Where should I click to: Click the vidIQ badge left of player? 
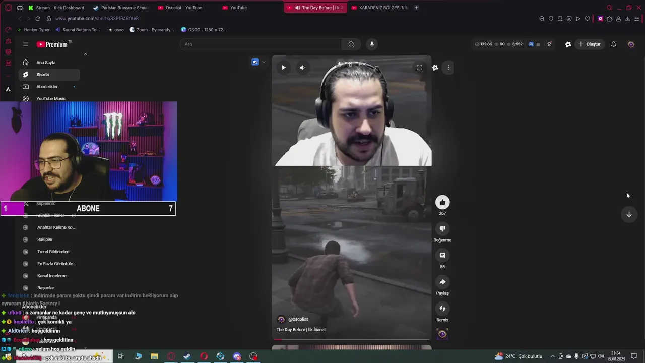click(255, 62)
